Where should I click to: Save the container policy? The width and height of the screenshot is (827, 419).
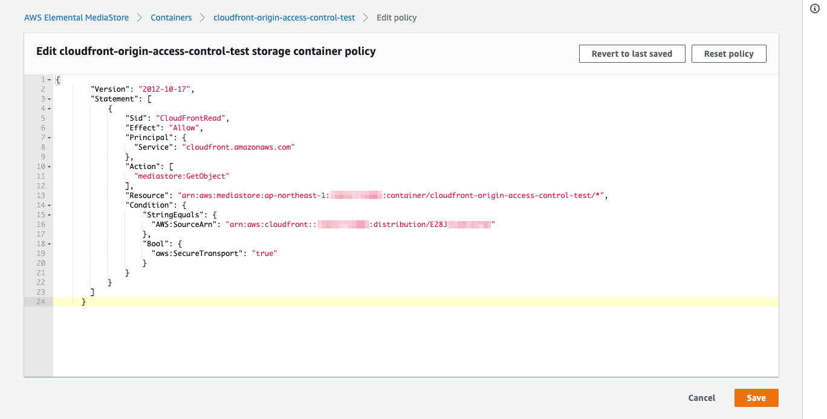(756, 398)
